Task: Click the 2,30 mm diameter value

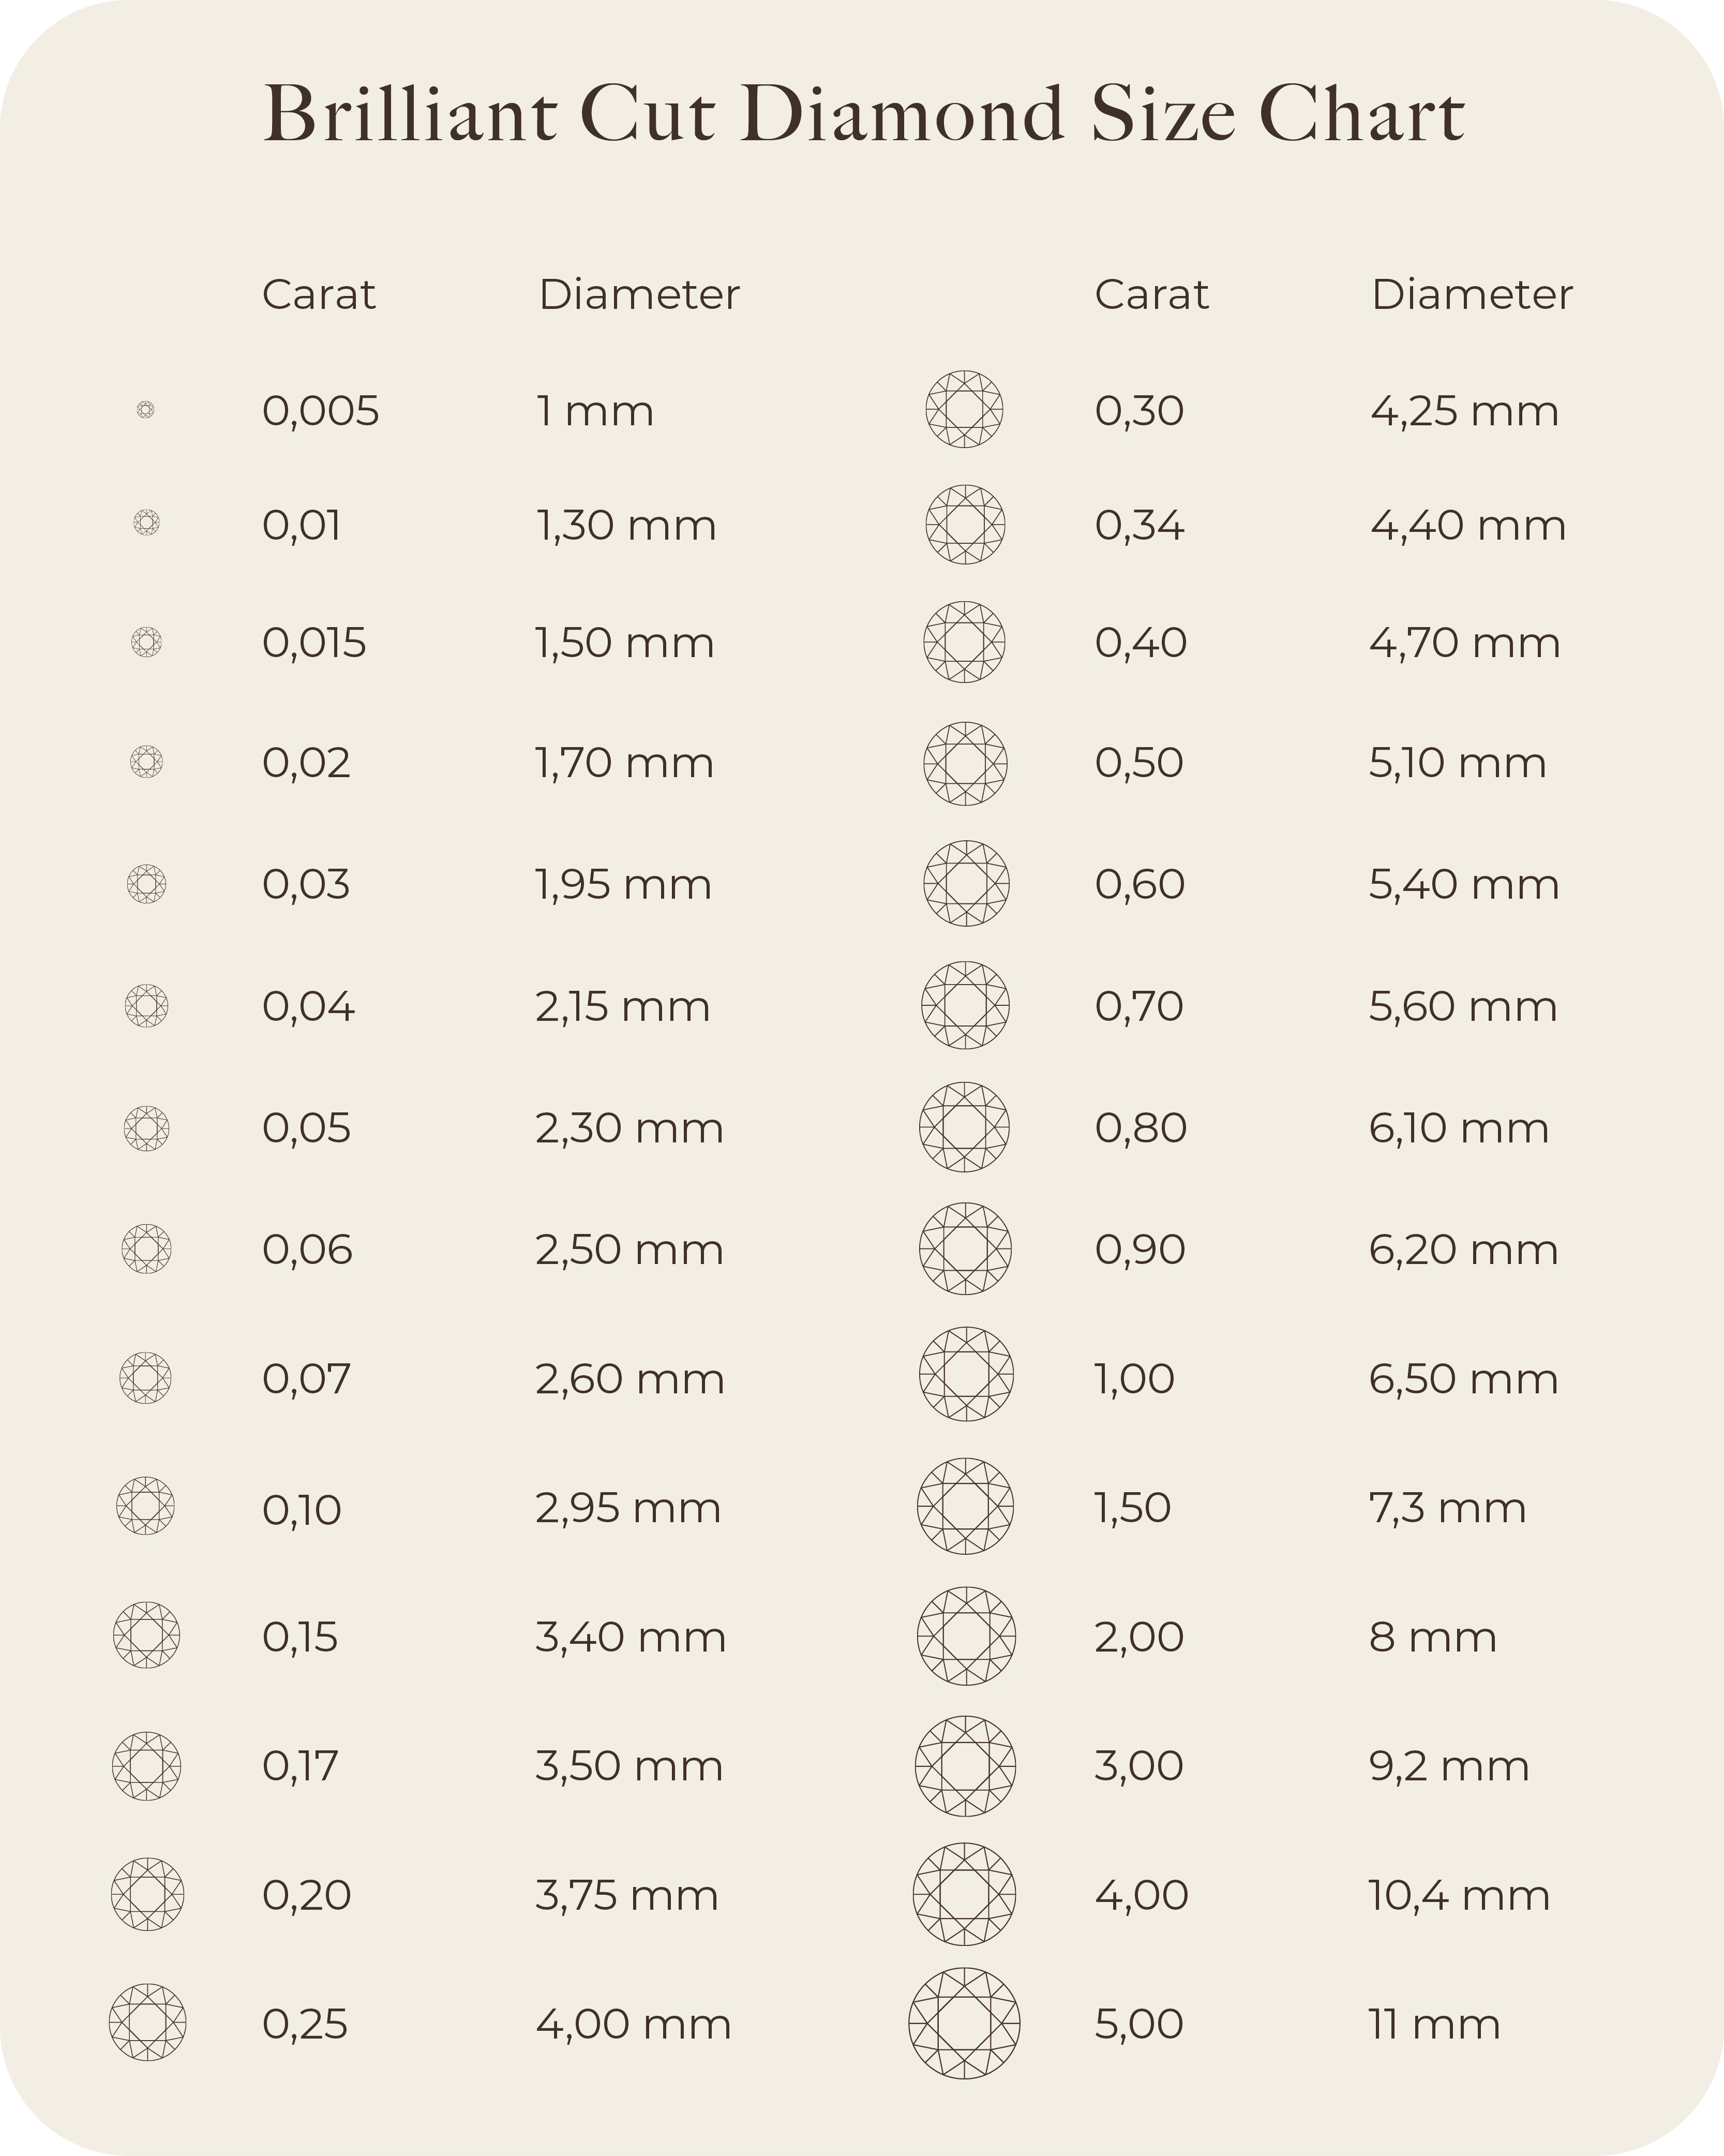Action: pos(629,1128)
